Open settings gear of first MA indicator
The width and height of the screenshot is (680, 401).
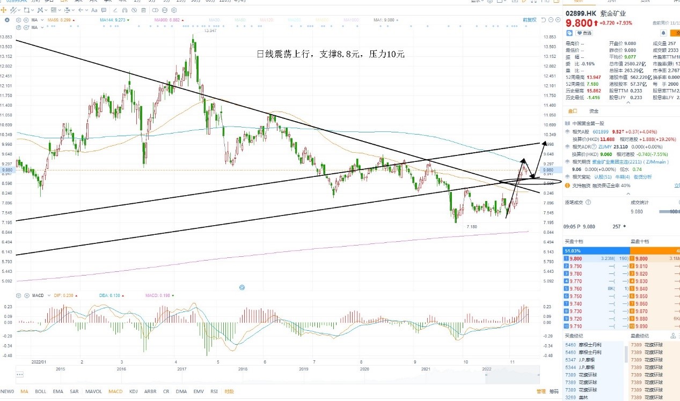click(18, 20)
